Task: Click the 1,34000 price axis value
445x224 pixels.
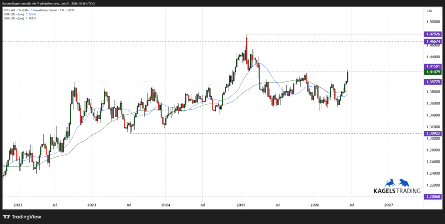Action: [x=433, y=115]
